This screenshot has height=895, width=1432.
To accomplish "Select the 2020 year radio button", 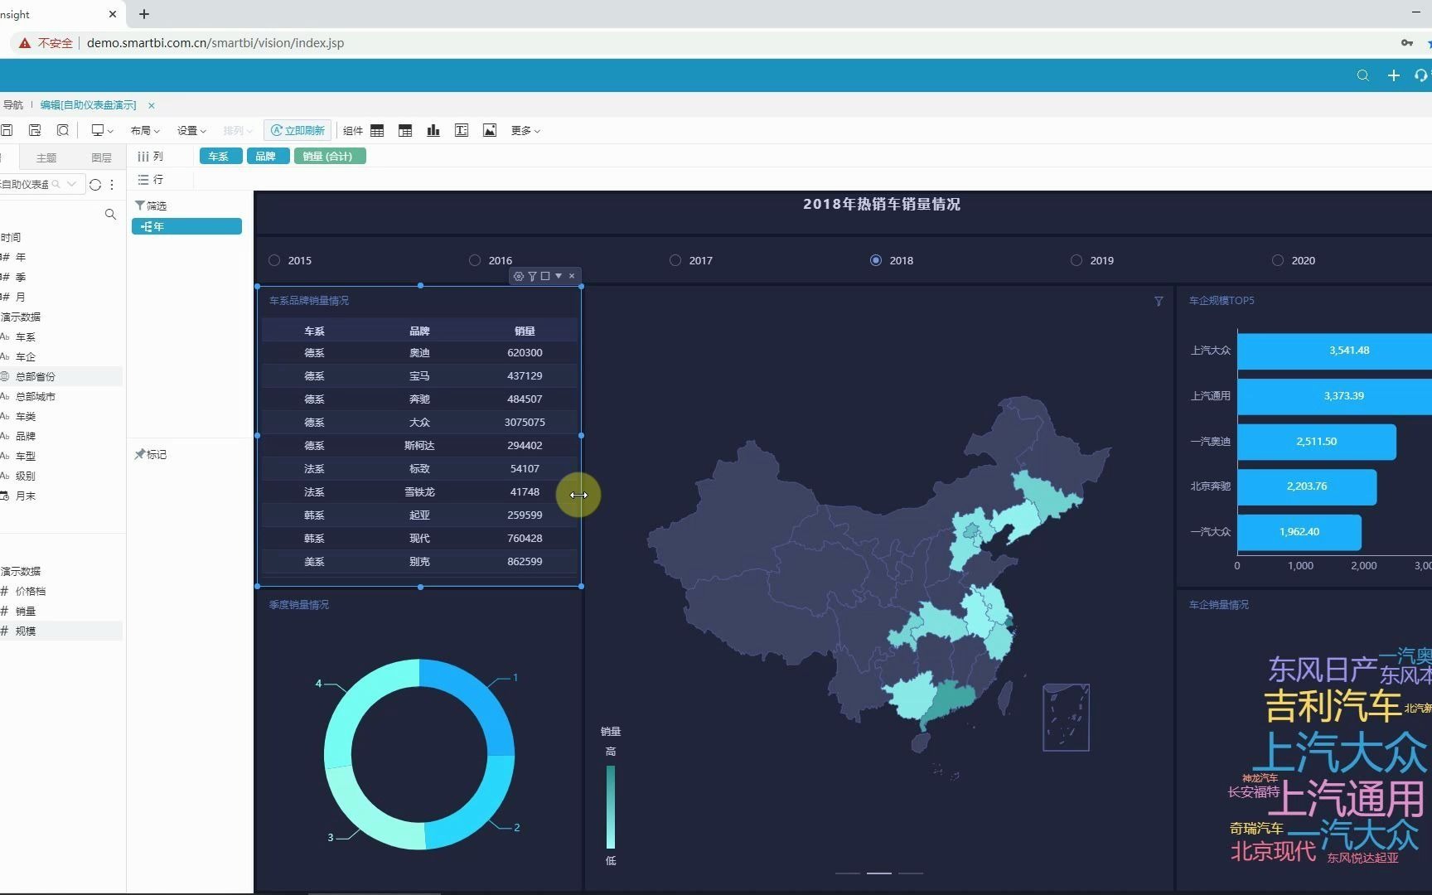I will pyautogui.click(x=1276, y=260).
